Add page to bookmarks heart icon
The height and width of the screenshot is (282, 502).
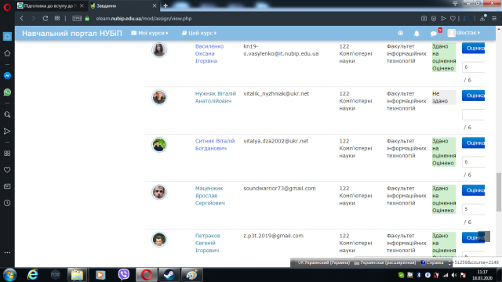point(453,19)
